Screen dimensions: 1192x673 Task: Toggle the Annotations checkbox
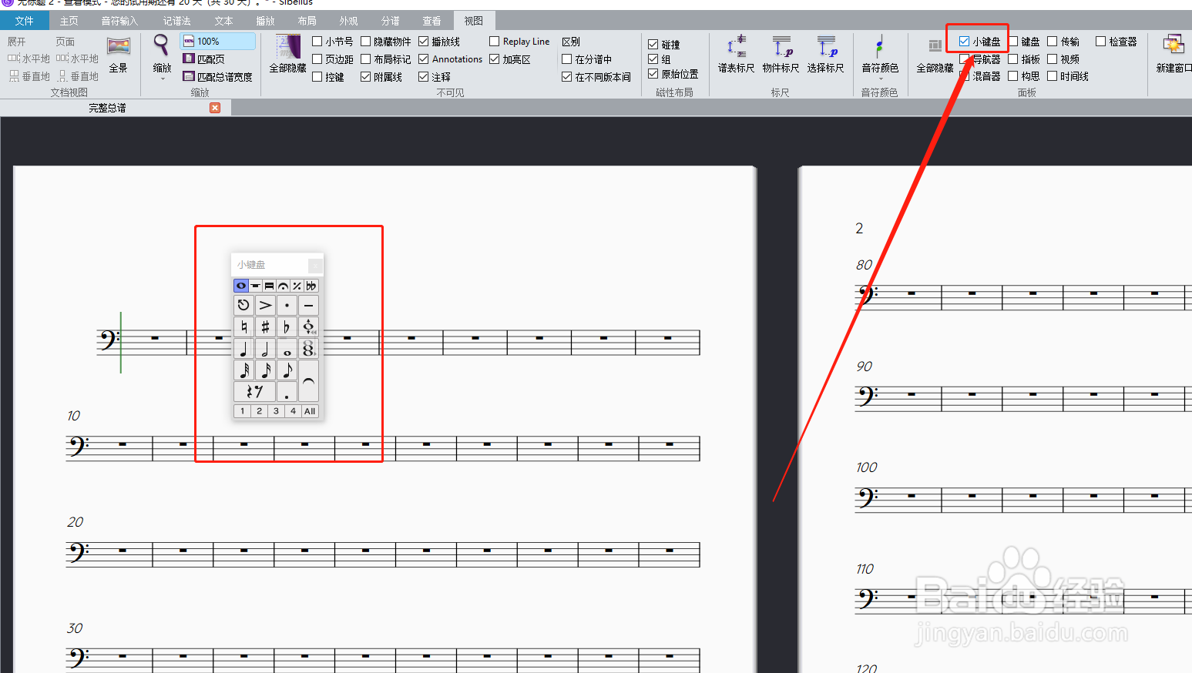tap(424, 59)
